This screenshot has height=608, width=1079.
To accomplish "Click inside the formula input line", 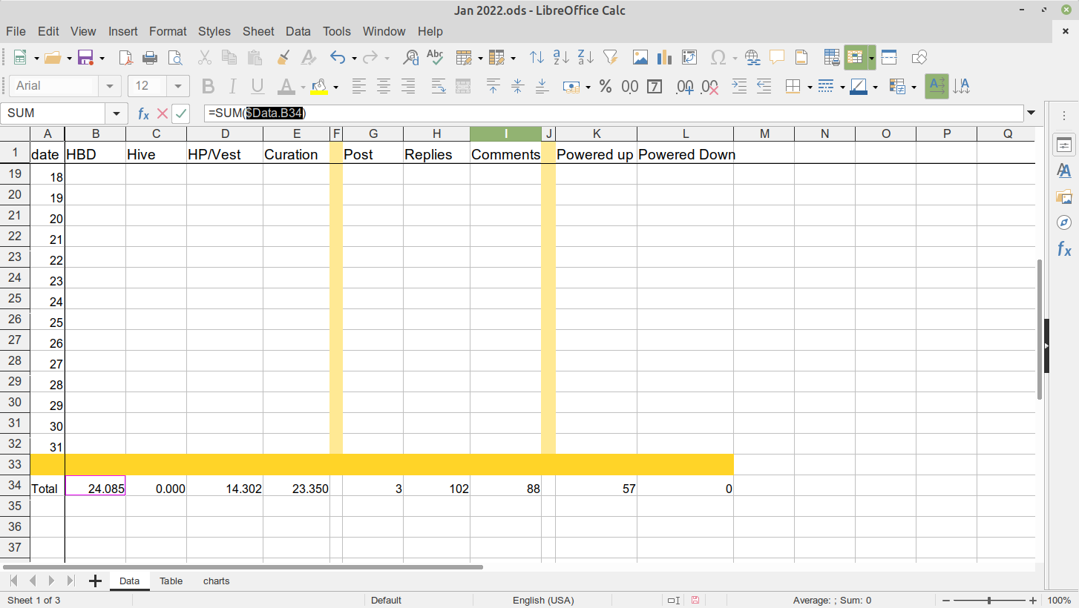I will pos(614,113).
